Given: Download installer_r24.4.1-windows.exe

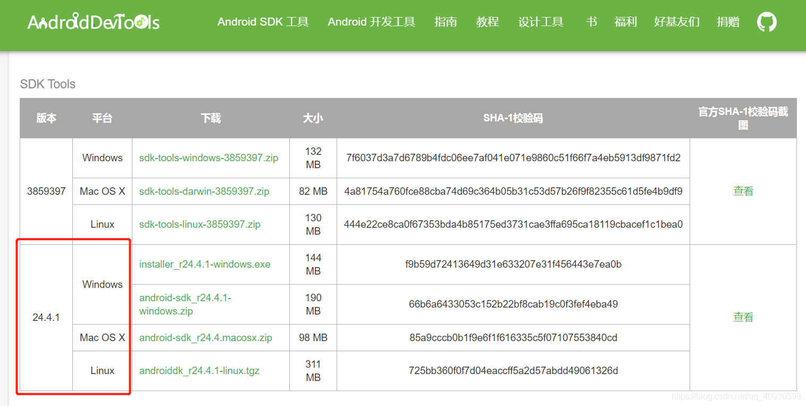Looking at the screenshot, I should tap(205, 264).
